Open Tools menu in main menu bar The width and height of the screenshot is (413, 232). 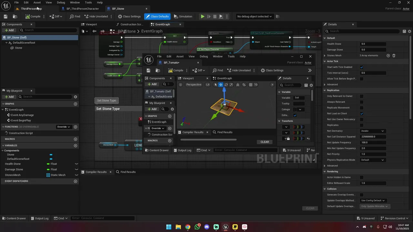pos(88,2)
